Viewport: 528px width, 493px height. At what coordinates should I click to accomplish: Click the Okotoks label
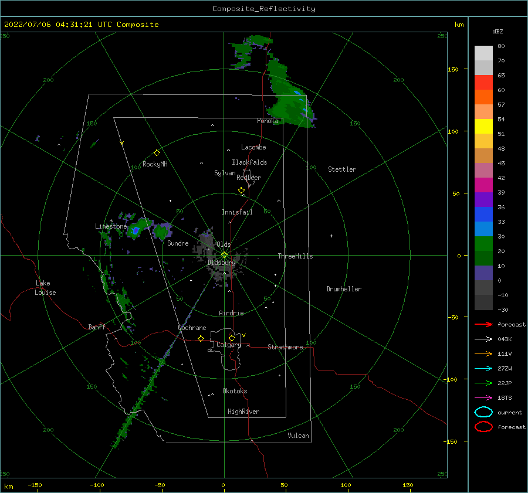[235, 391]
